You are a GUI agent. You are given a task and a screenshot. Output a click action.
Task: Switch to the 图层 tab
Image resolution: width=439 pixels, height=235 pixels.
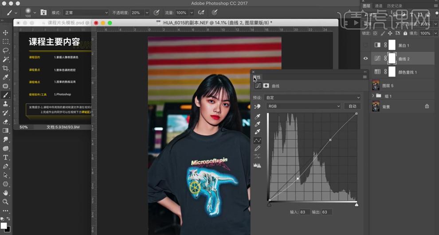[366, 6]
